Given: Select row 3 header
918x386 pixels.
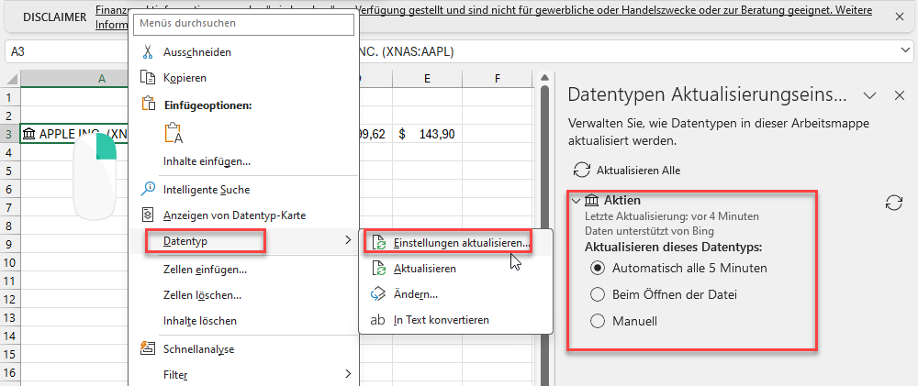Looking at the screenshot, I should [9, 134].
